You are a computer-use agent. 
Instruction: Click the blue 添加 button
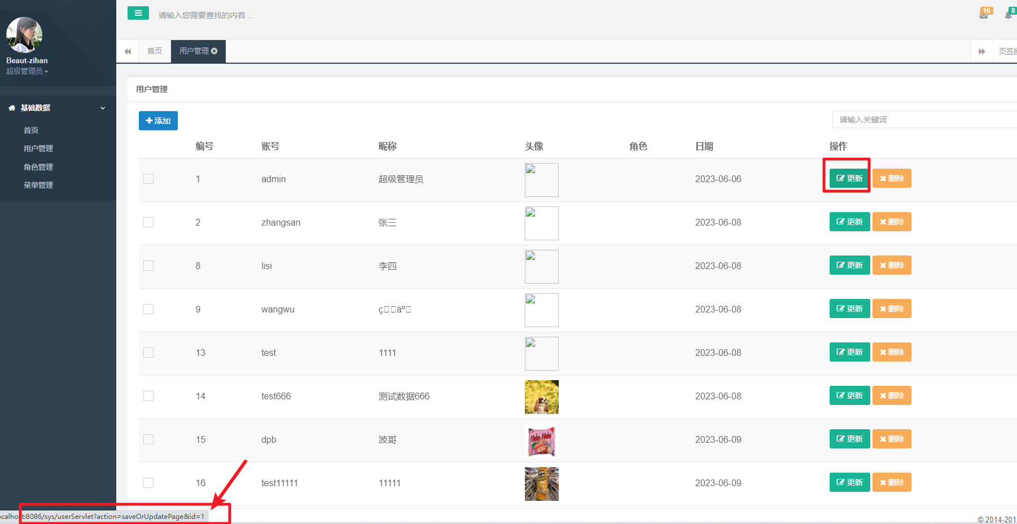point(158,121)
